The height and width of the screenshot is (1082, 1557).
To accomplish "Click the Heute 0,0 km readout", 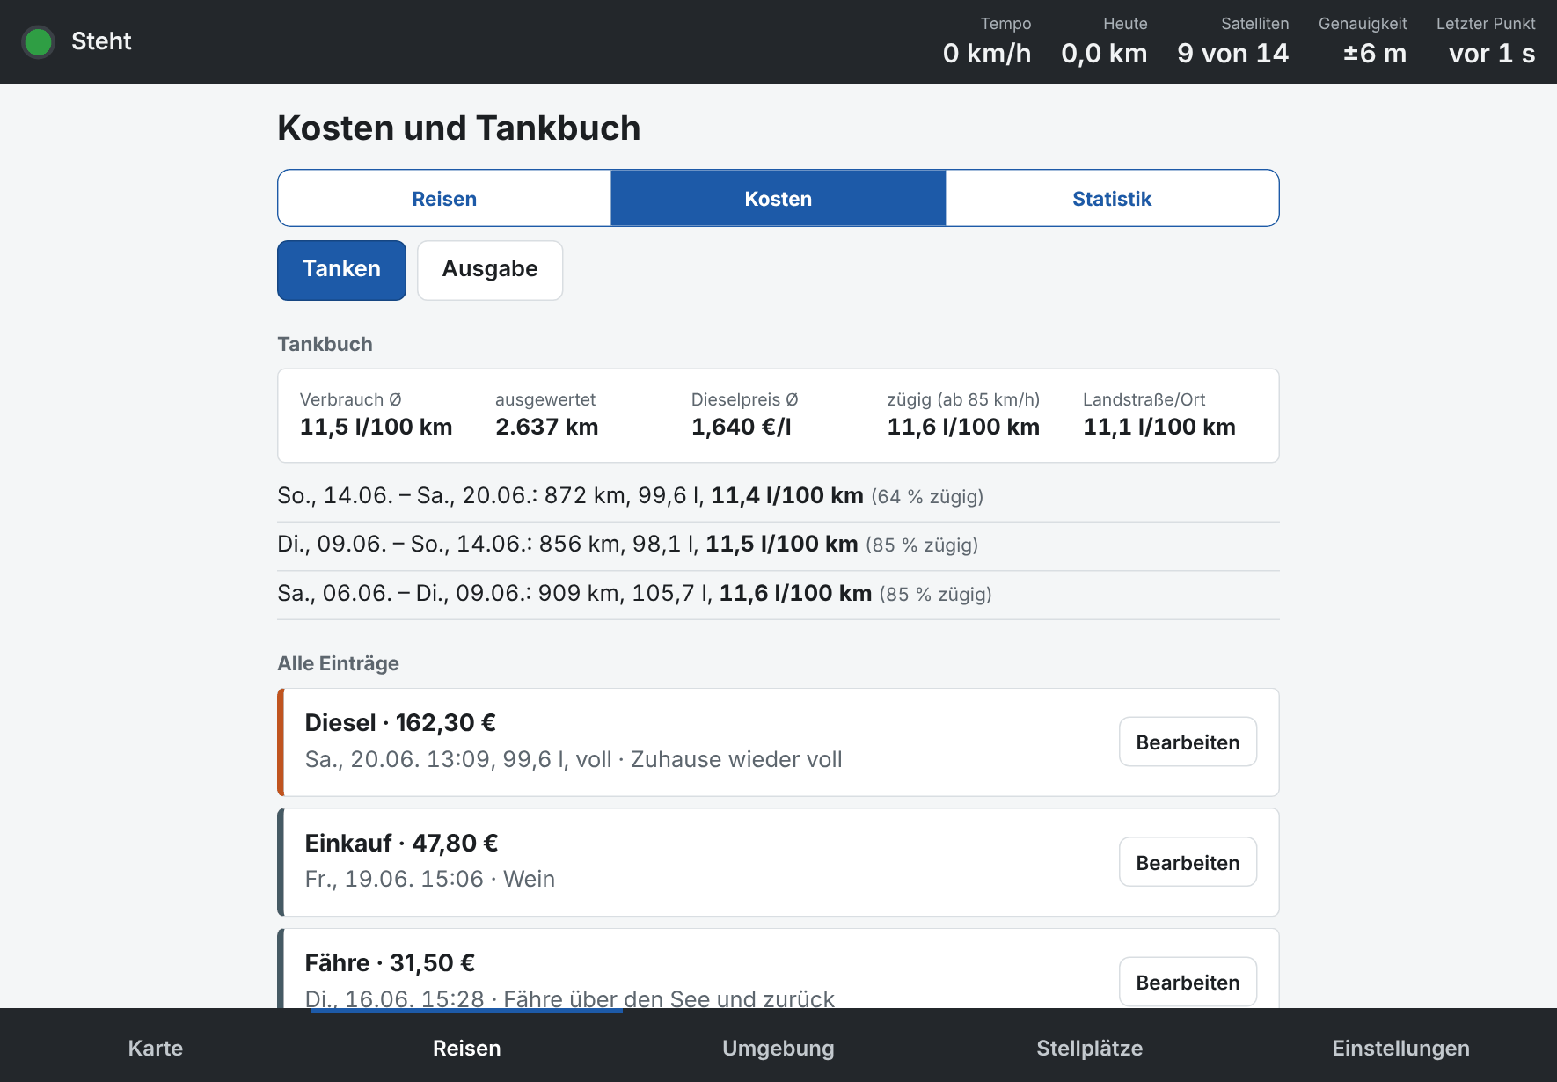I will click(1104, 42).
